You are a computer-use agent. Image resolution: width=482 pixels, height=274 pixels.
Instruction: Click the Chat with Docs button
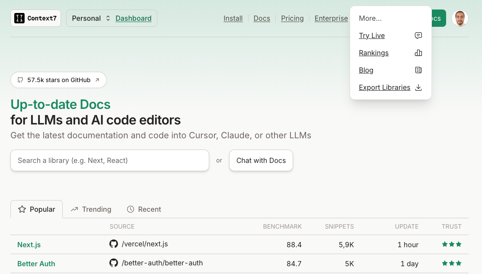pos(261,160)
